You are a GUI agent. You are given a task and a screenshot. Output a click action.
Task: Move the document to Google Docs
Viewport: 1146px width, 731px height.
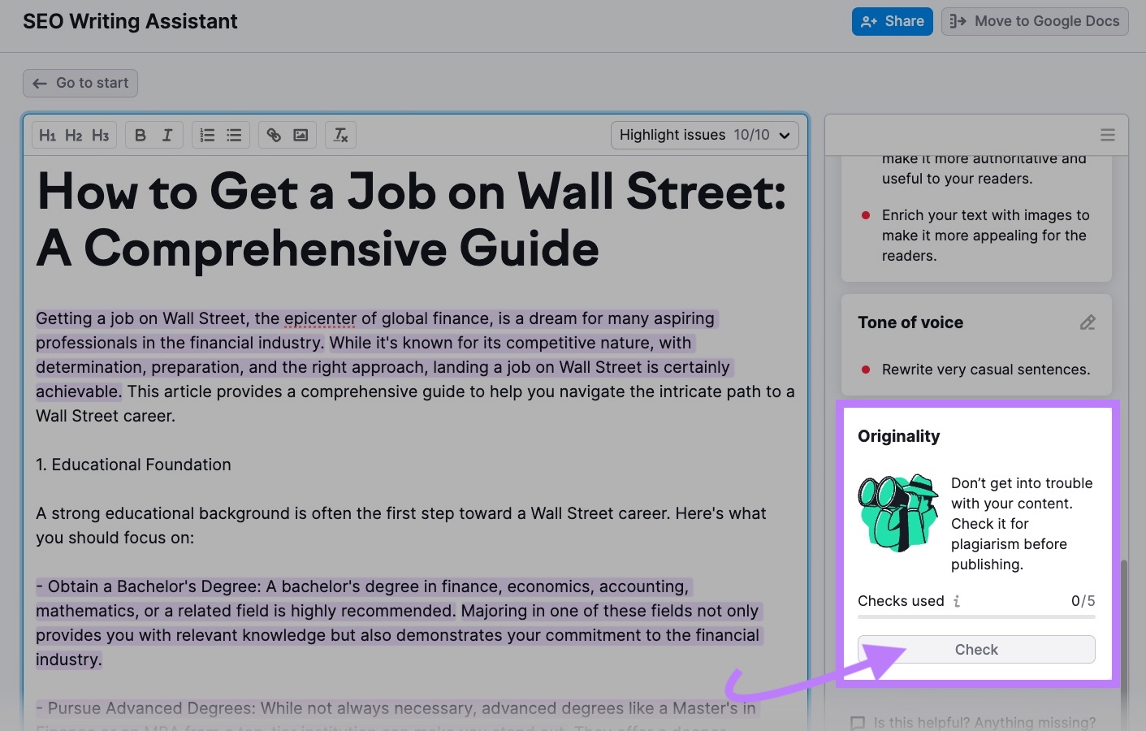pos(1034,21)
